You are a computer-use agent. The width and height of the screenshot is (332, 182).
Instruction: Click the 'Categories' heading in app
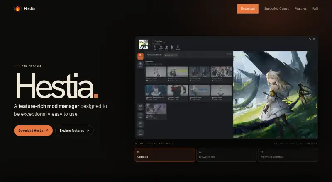tap(149, 62)
